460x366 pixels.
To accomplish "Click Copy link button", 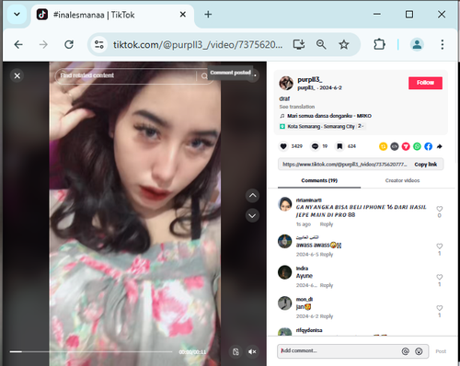I will (426, 165).
